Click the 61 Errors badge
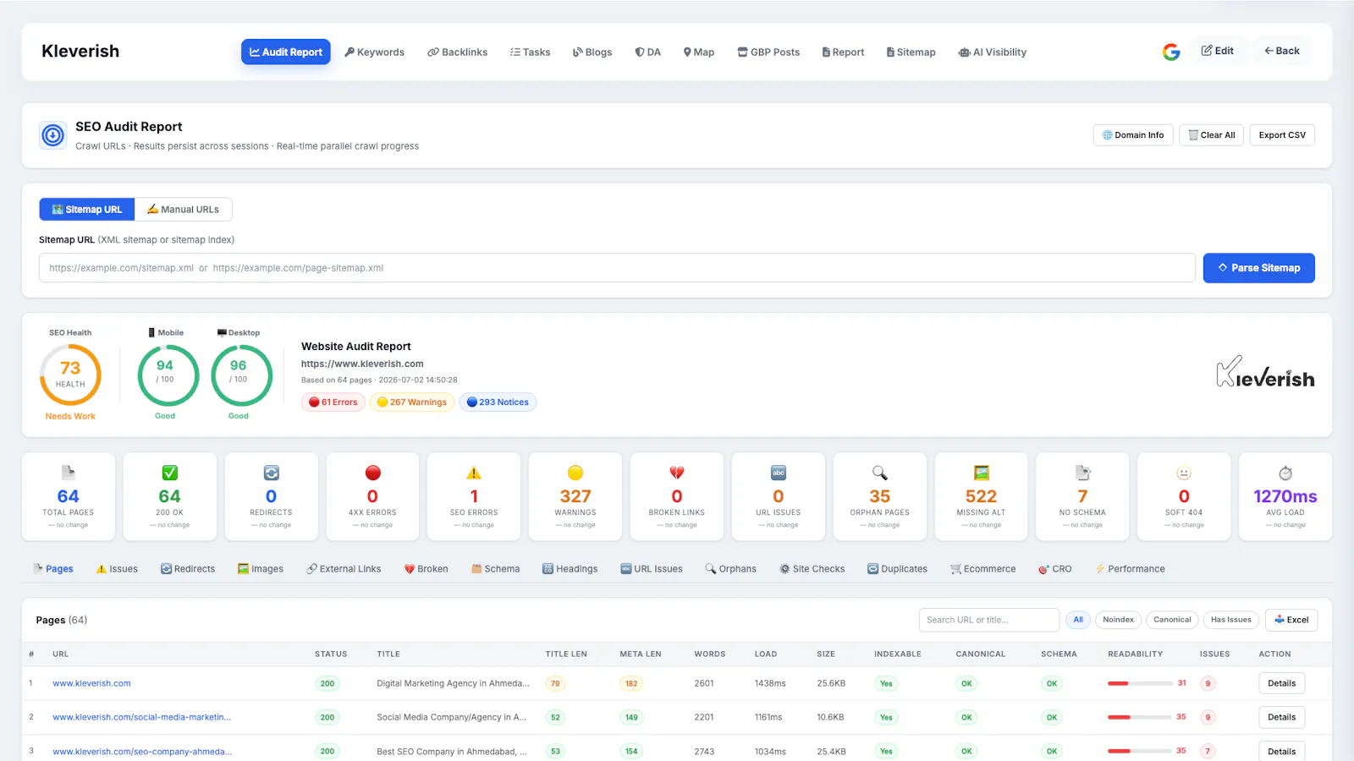The image size is (1354, 761). 333,402
